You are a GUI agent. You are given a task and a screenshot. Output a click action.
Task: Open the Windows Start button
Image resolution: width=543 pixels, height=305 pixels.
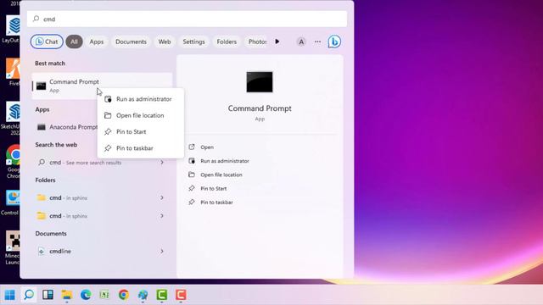9,295
